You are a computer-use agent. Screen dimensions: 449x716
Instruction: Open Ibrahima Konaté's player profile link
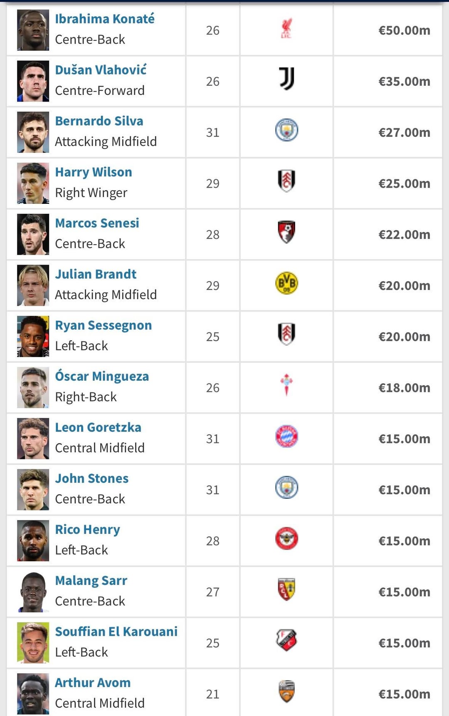(105, 19)
